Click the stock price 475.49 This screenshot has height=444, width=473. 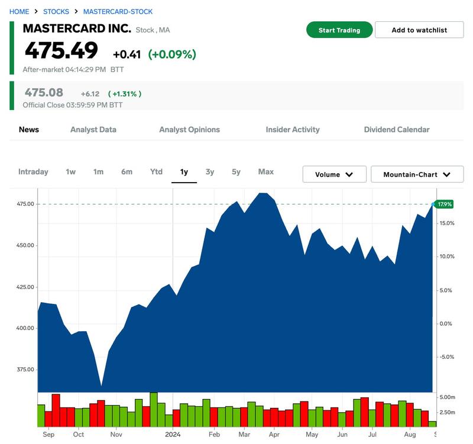(61, 50)
